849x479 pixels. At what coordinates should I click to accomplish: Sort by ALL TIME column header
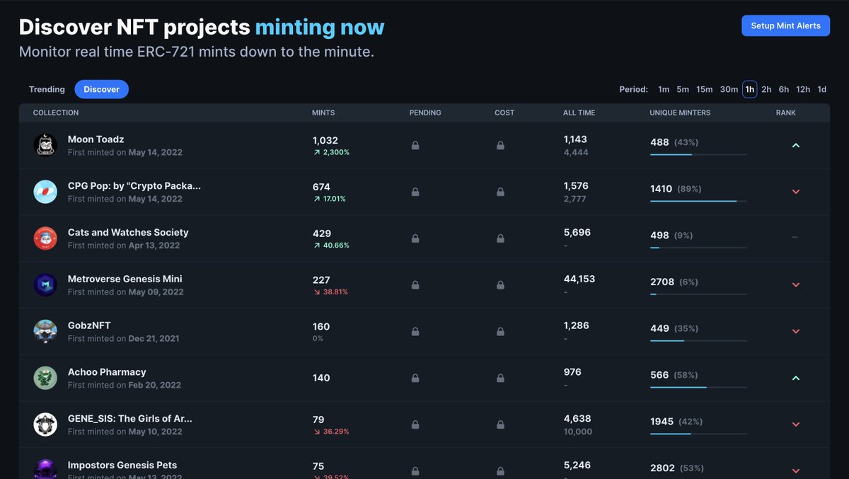579,112
